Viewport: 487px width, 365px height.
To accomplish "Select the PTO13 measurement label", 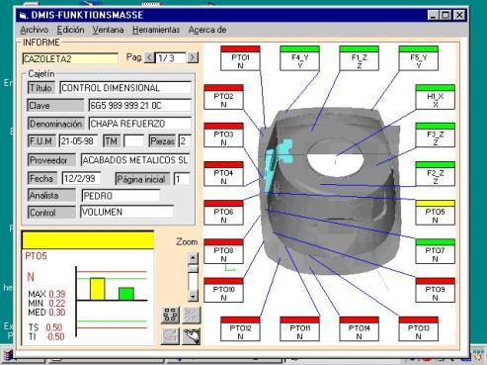I will coord(418,328).
